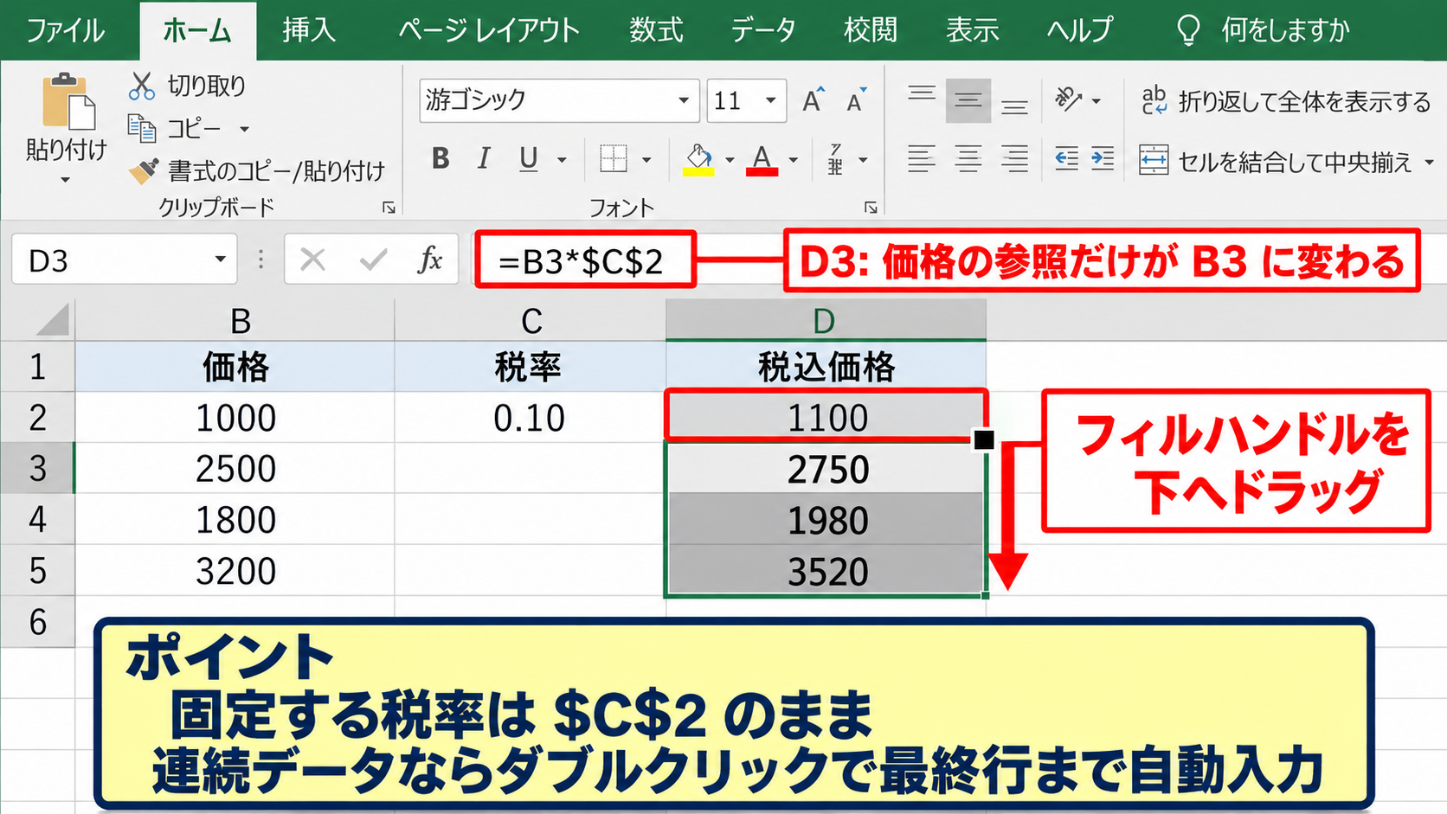Click the fx insert function icon
Screen dimensions: 1447x814
click(x=429, y=259)
